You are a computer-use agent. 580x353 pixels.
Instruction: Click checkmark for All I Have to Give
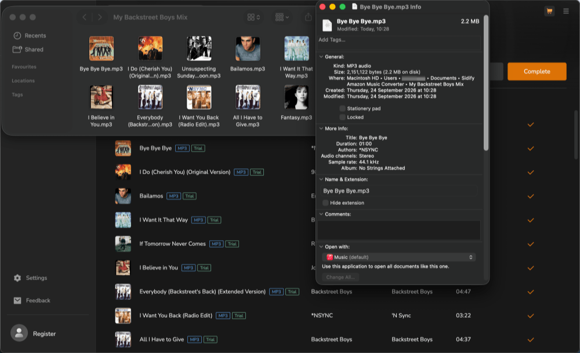[x=531, y=339]
